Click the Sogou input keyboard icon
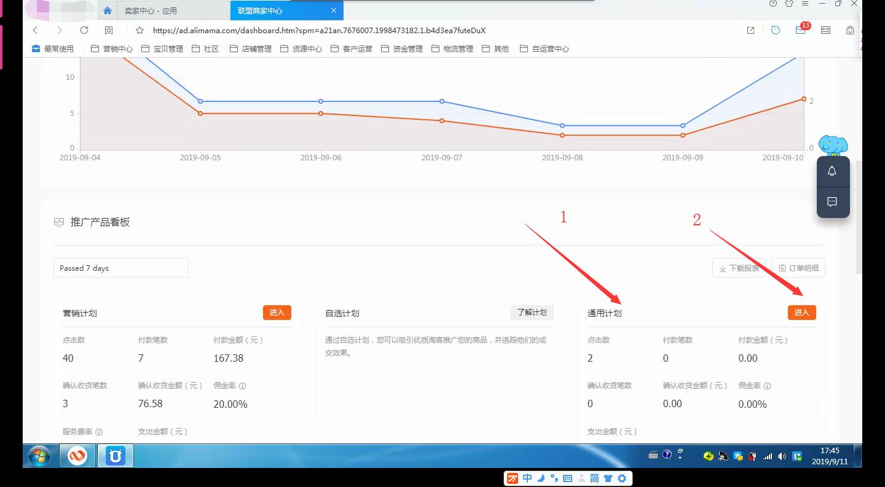The image size is (885, 487). pyautogui.click(x=567, y=478)
